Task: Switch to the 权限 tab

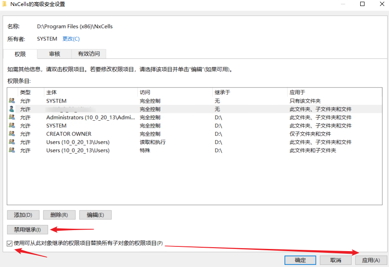Action: click(x=20, y=54)
